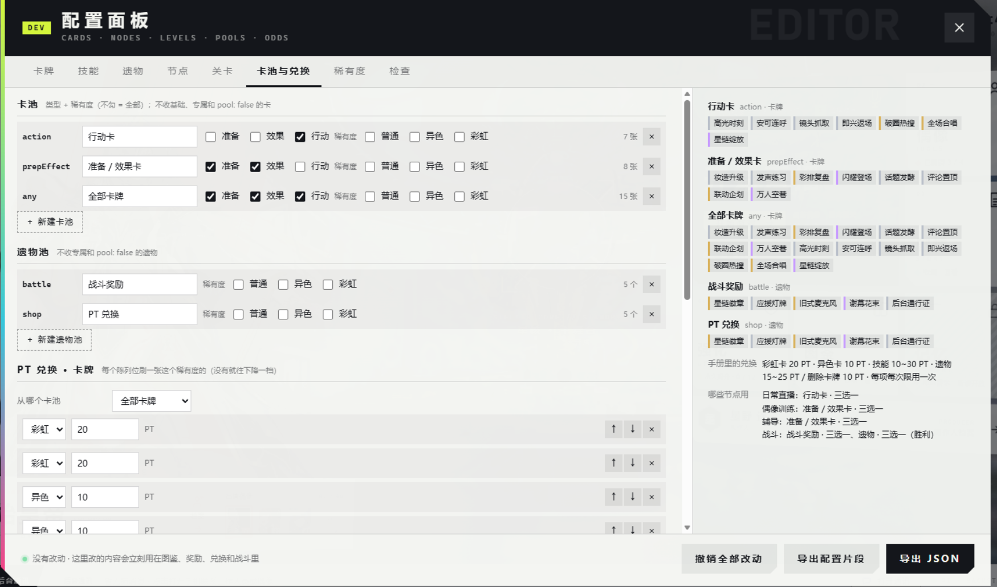The image size is (997, 587).
Task: Click the 星链绽放 card chip under 行动卡
Action: tap(728, 139)
